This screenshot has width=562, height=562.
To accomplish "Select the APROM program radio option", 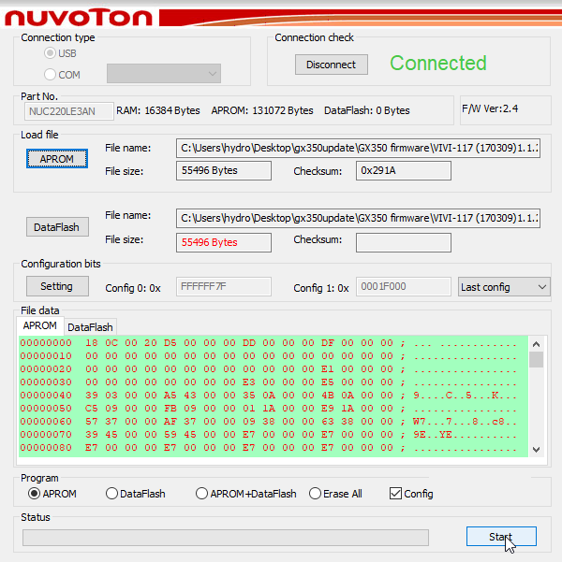I will pos(35,494).
